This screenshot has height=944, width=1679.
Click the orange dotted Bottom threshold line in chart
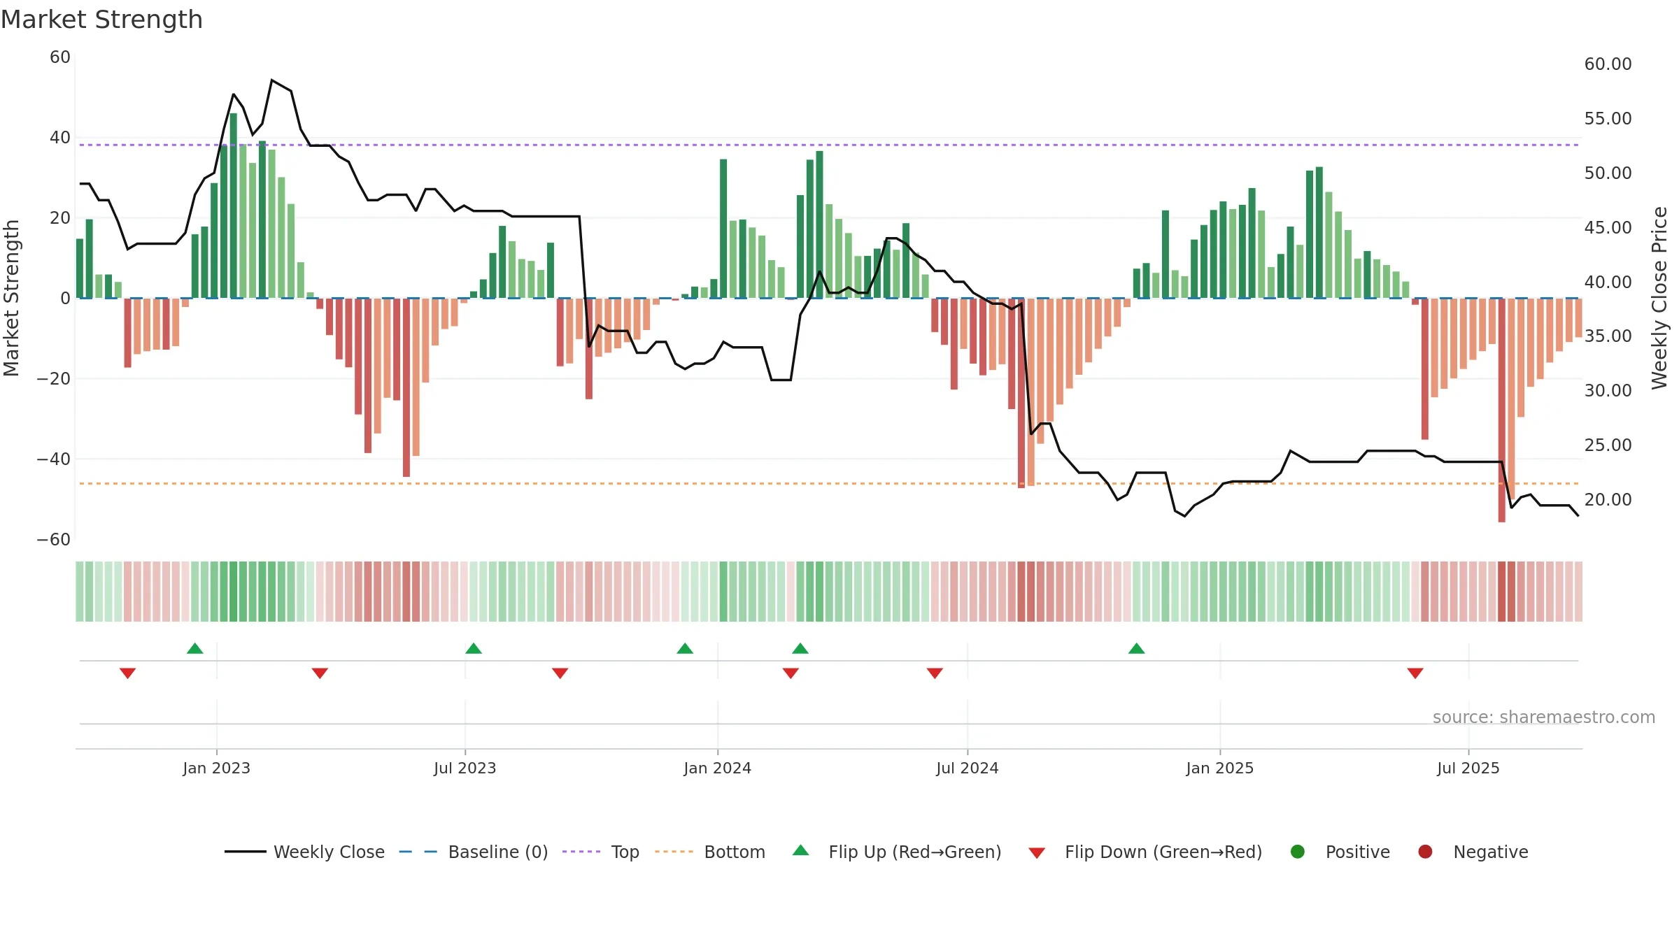[x=829, y=483]
